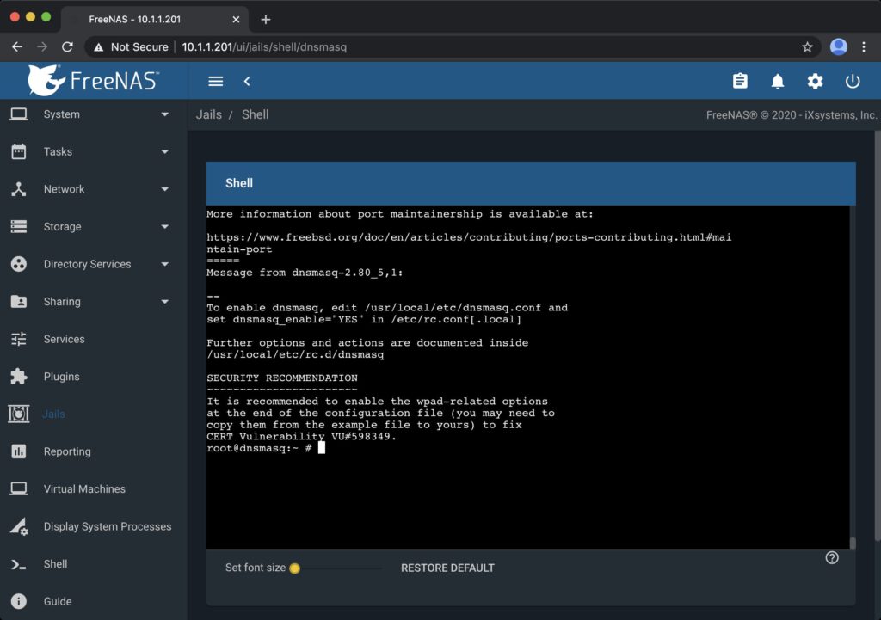881x620 pixels.
Task: Click the Network topology icon
Action: (x=19, y=189)
